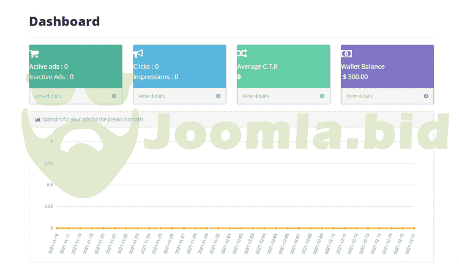Click the bar chart icon beside Statistics heading

38,120
